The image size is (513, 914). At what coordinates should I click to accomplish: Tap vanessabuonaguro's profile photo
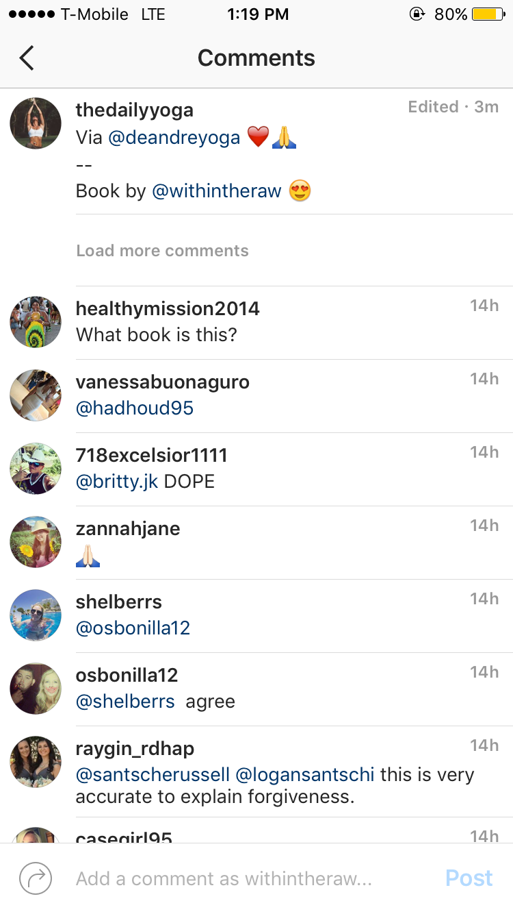(x=36, y=395)
